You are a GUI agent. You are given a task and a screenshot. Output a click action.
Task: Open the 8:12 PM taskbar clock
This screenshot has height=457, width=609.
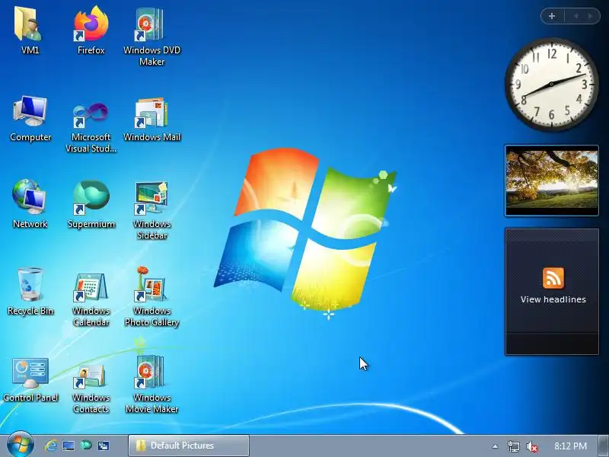tap(570, 446)
